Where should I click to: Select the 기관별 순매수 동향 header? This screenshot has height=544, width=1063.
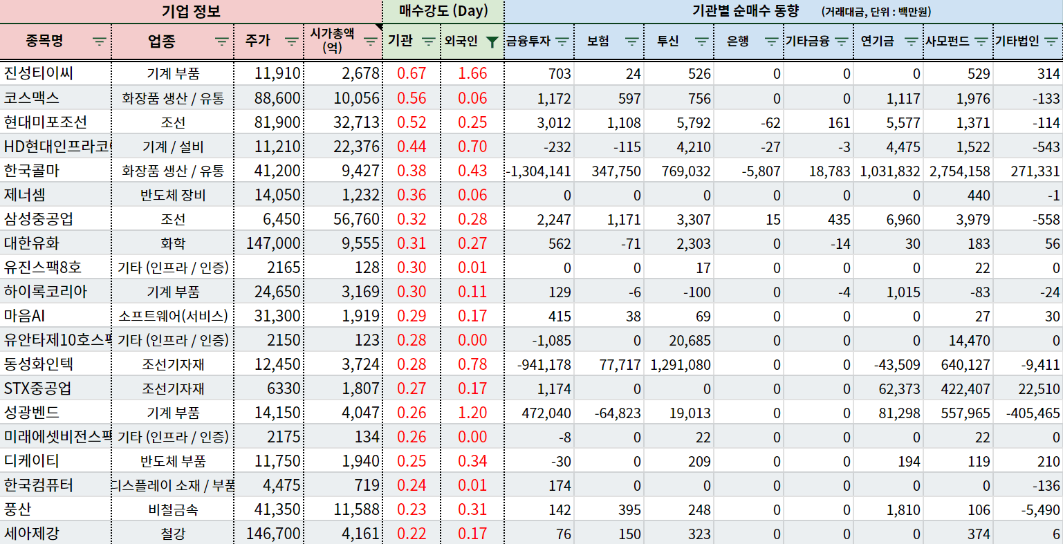pyautogui.click(x=745, y=11)
